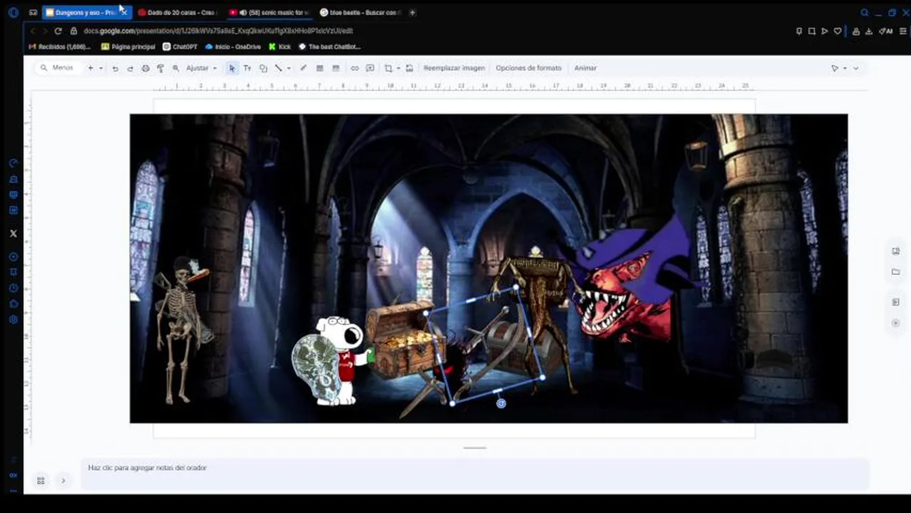Click the Reset image icon

click(409, 68)
